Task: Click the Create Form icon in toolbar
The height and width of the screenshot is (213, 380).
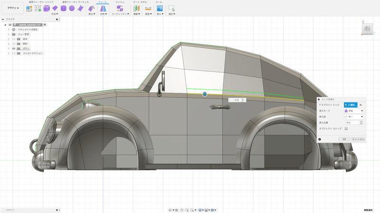Action: point(29,8)
